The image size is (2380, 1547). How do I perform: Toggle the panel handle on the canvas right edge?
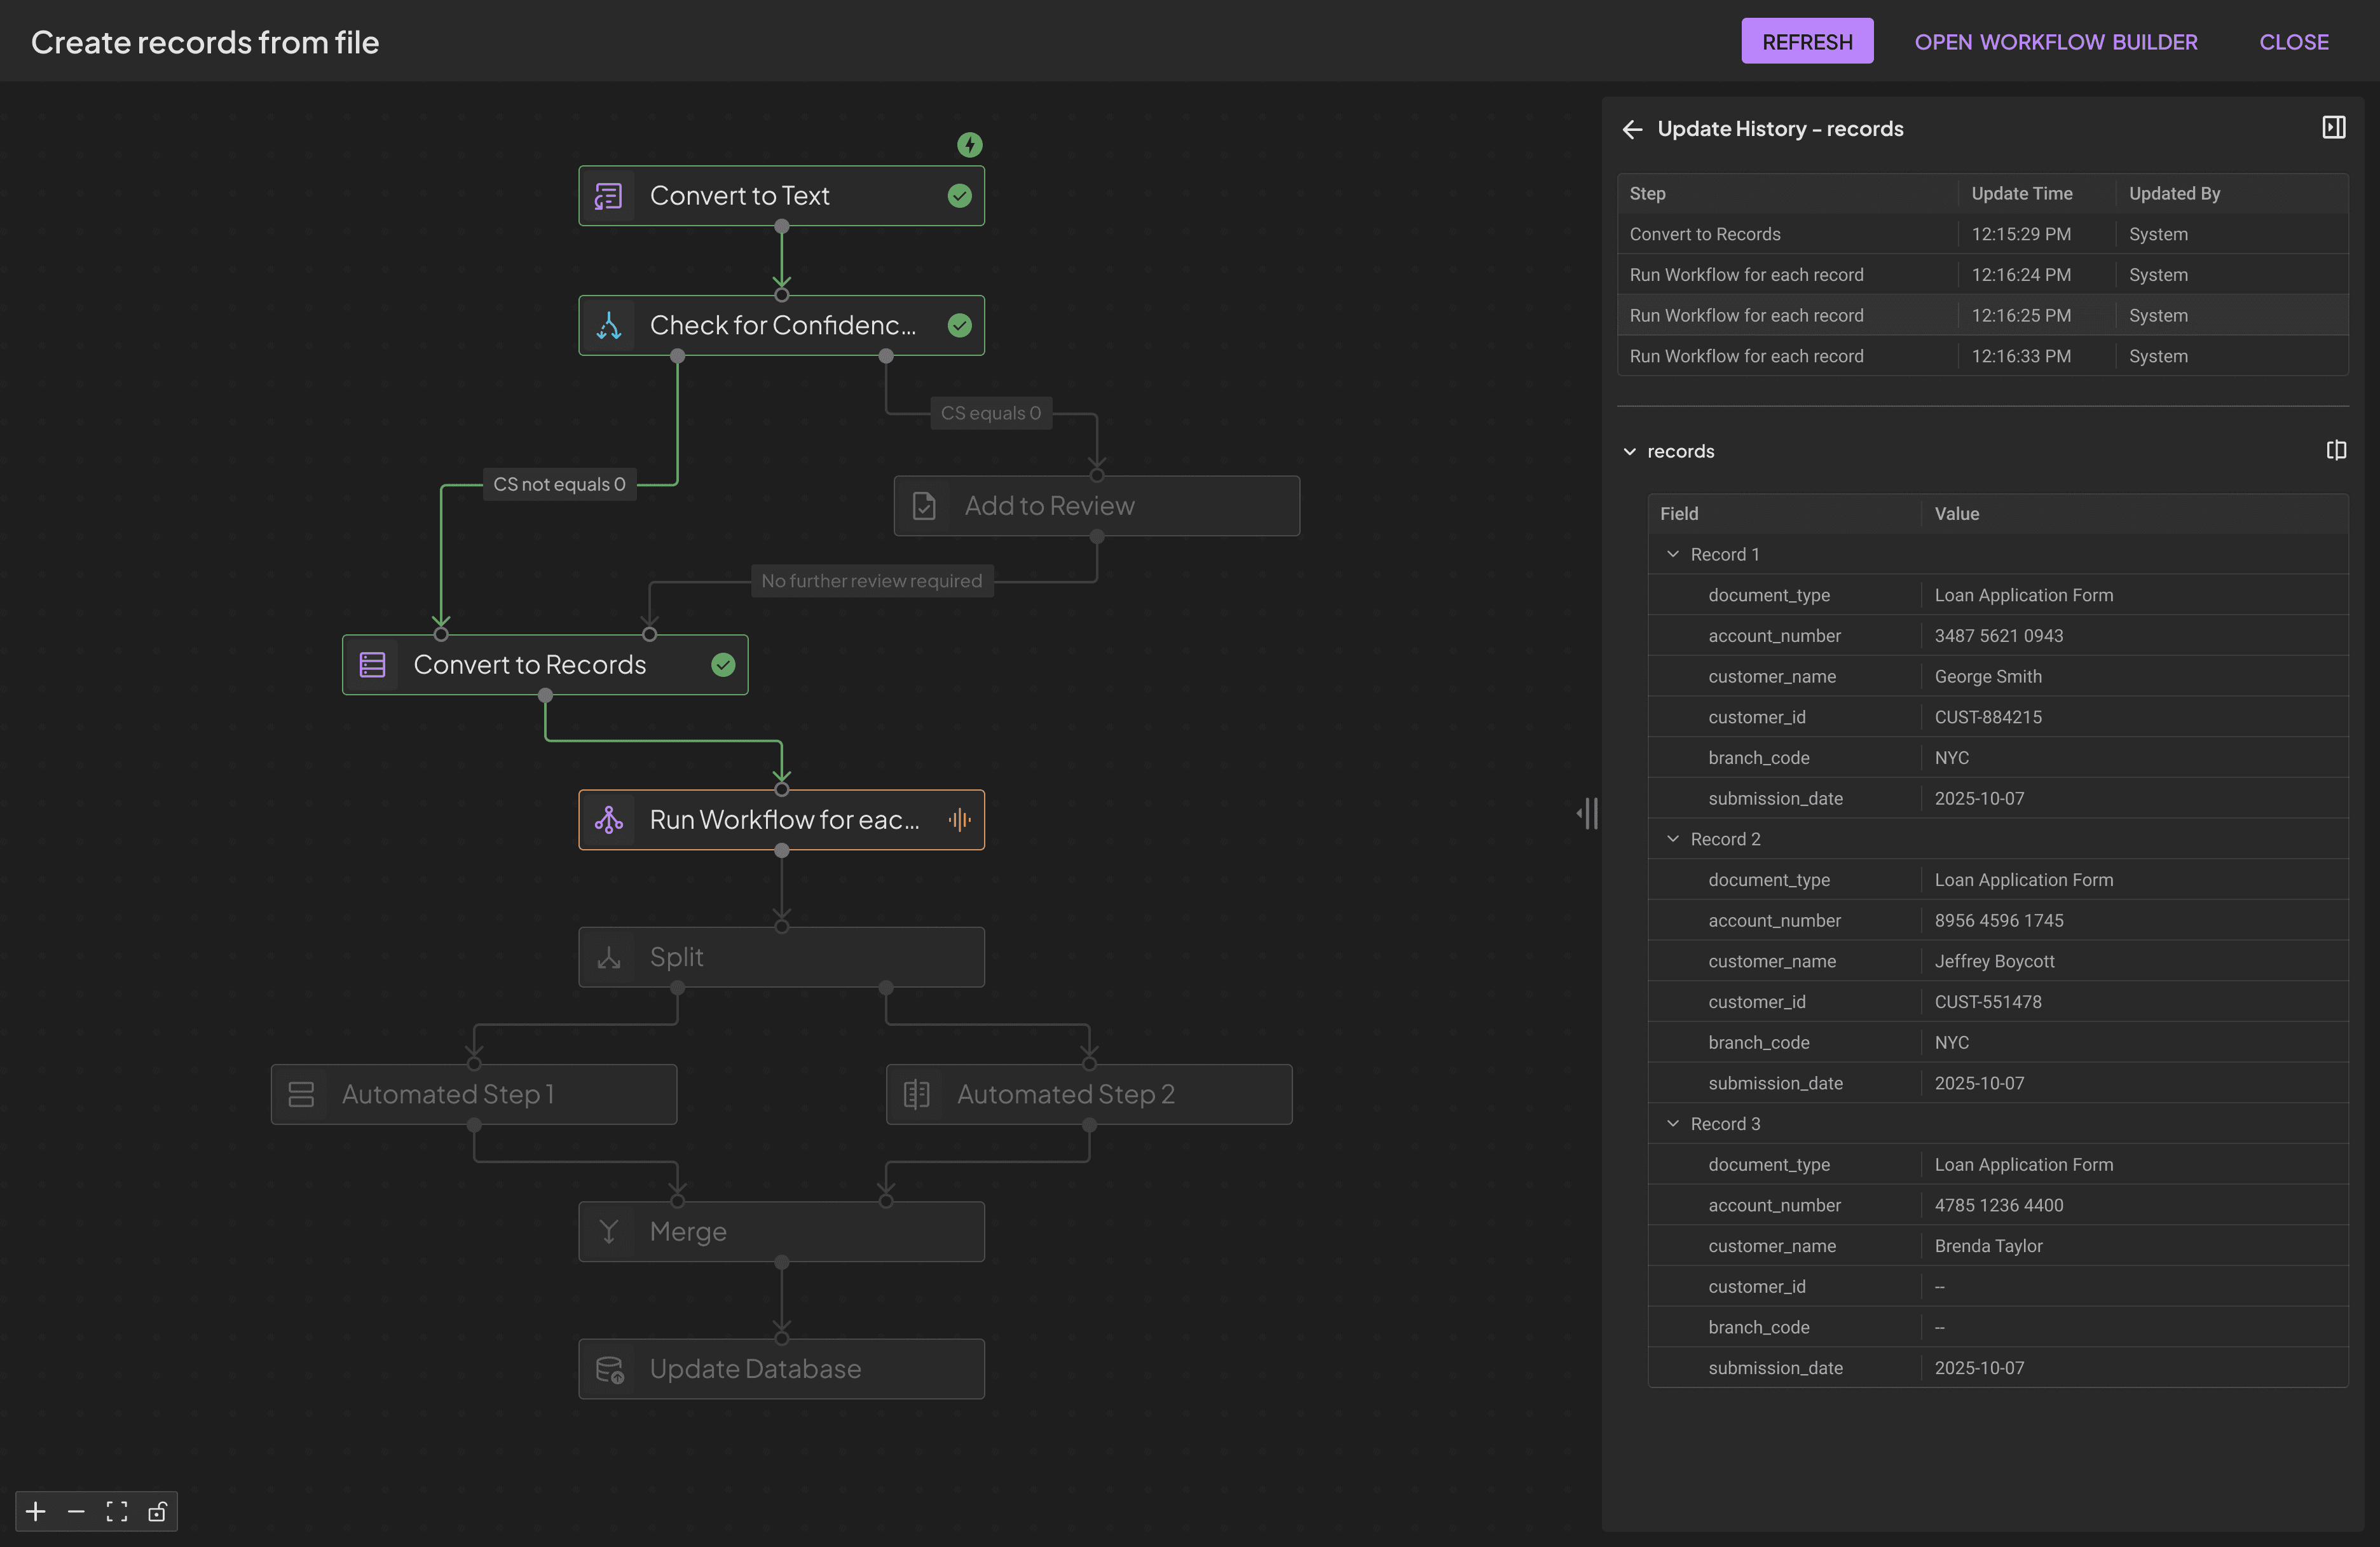click(x=1588, y=813)
